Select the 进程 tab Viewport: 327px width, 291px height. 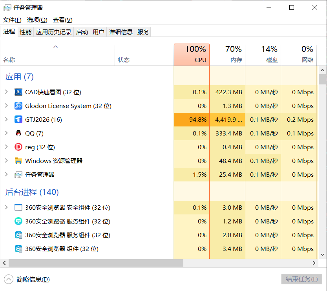pyautogui.click(x=9, y=31)
